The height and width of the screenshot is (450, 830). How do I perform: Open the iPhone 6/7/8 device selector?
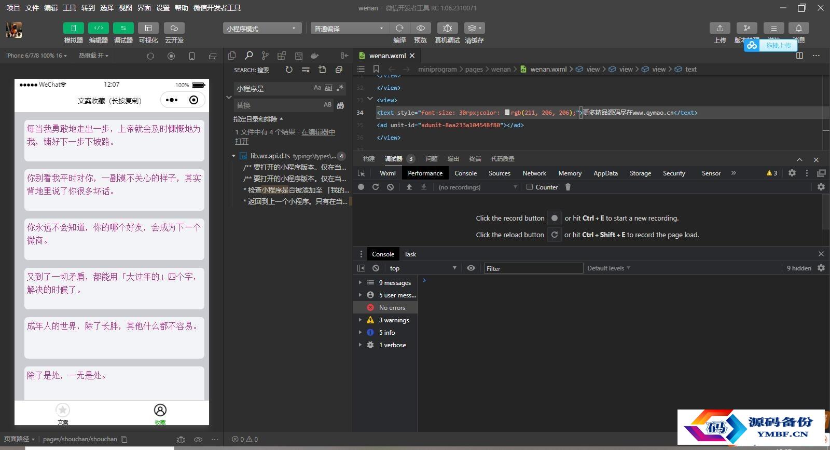click(x=36, y=56)
